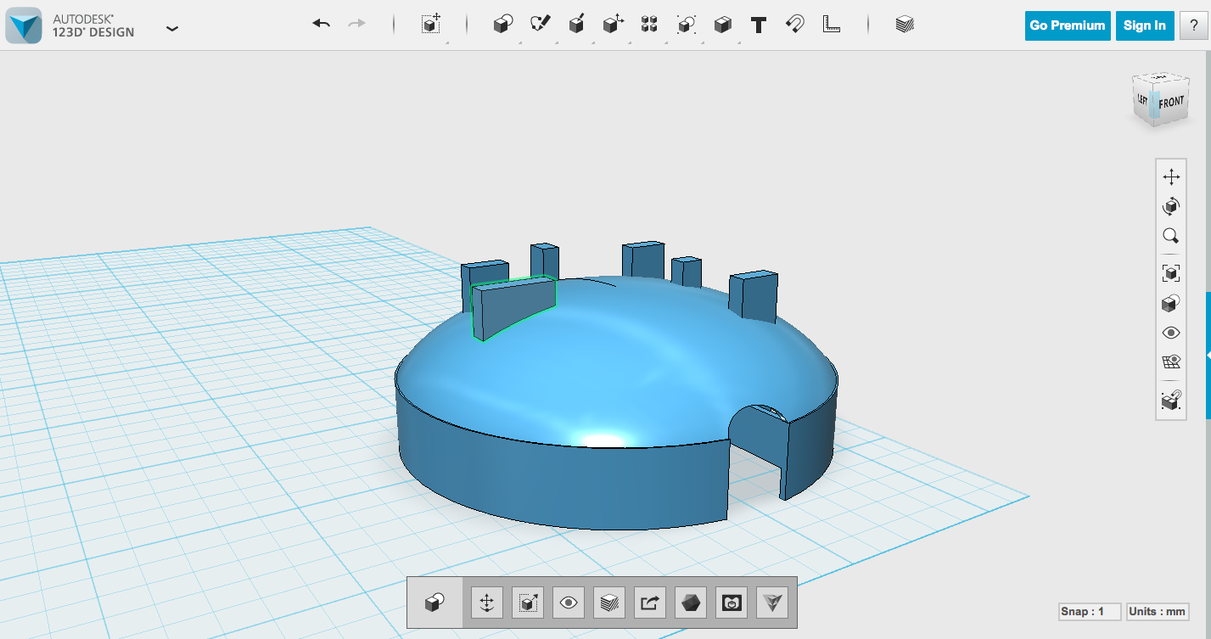Toggle grid visibility in the right sidebar
The height and width of the screenshot is (639, 1211).
point(1171,361)
